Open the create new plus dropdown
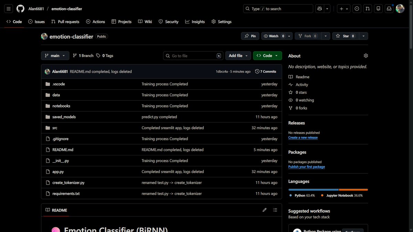Image resolution: width=413 pixels, height=232 pixels. coord(343,9)
